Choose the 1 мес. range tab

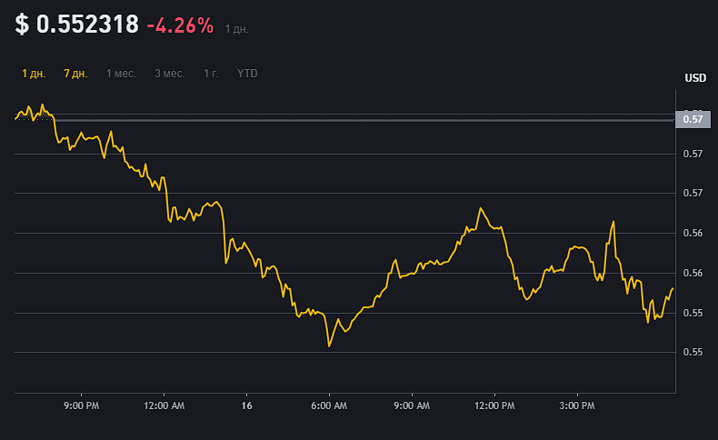(x=121, y=74)
